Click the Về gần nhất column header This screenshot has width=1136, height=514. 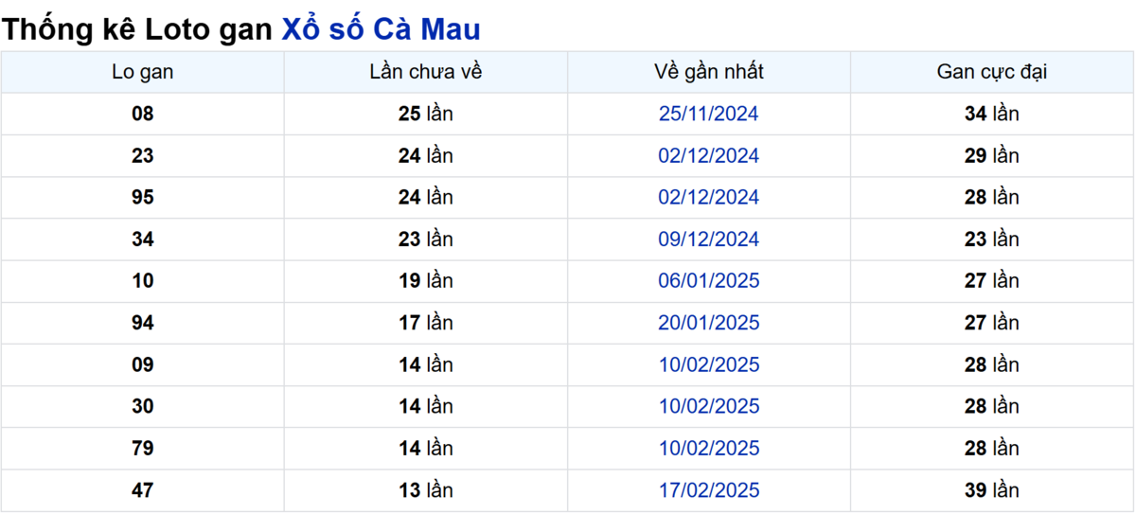709,72
